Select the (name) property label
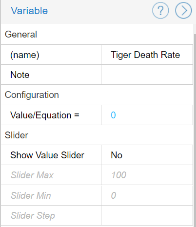The height and width of the screenshot is (227, 196). click(x=25, y=55)
